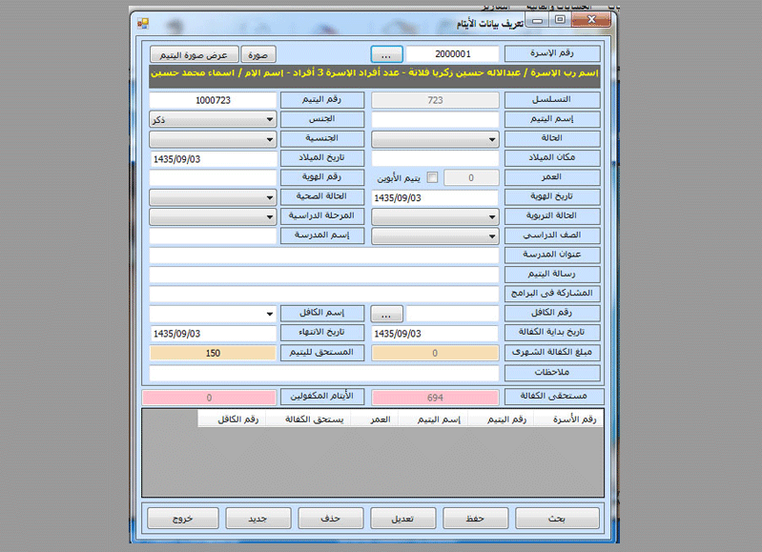762x552 pixels.
Task: Click the جديد new button
Action: 258,519
